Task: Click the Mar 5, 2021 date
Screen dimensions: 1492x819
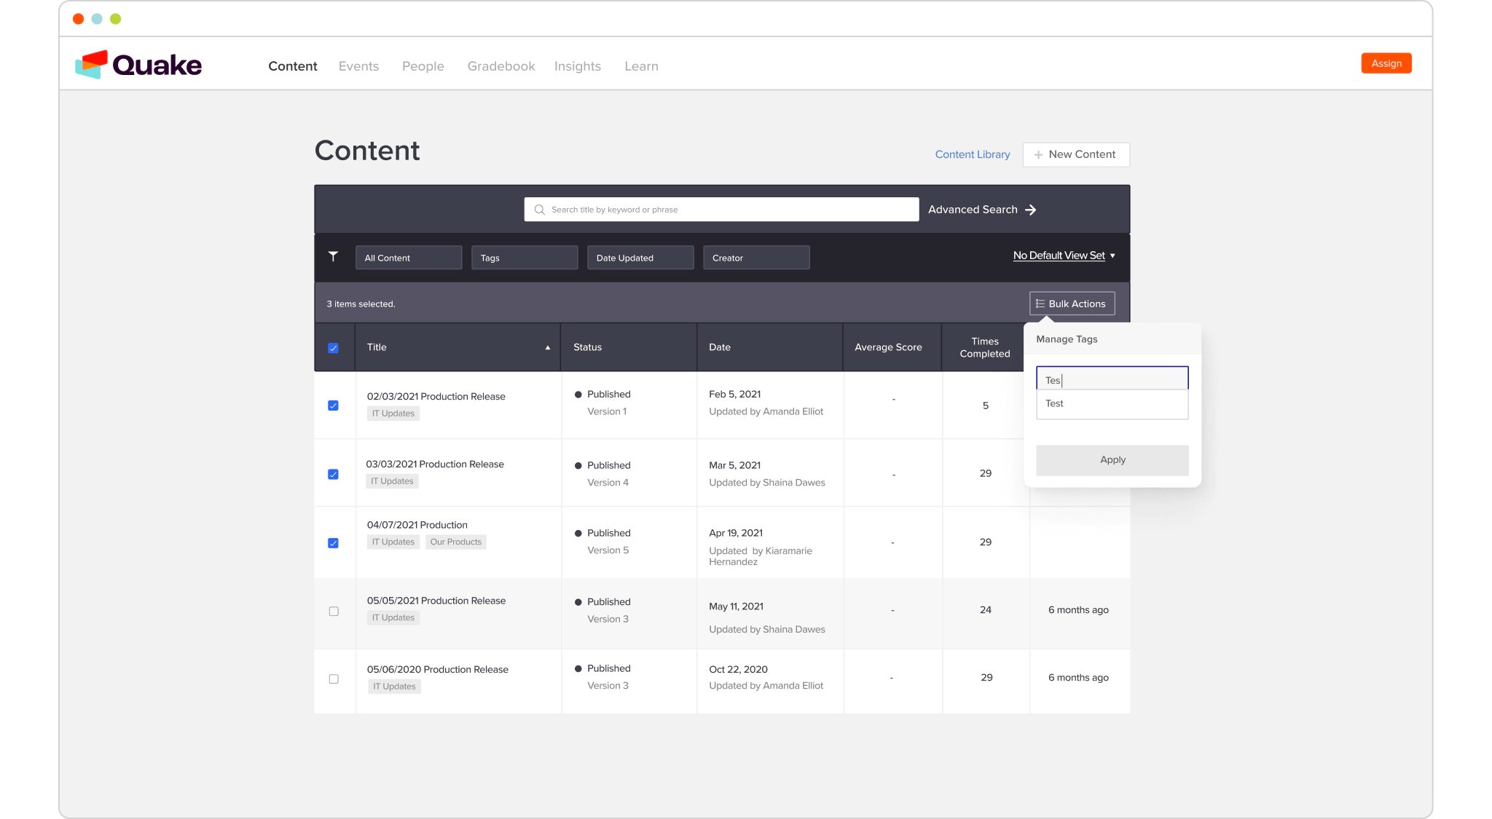Action: (x=734, y=465)
